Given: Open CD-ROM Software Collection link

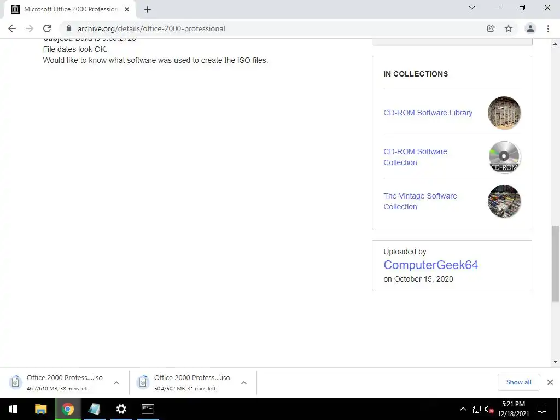Looking at the screenshot, I should coord(416,157).
